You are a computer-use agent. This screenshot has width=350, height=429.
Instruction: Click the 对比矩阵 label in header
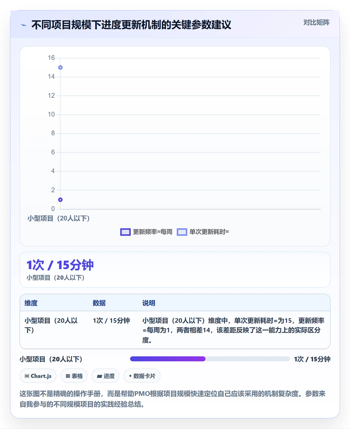click(316, 23)
